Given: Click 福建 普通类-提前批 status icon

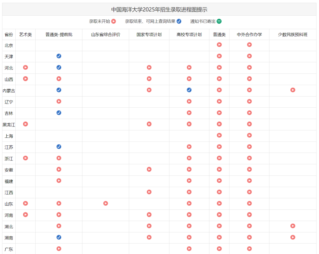Looking at the screenshot, I should point(59,181).
